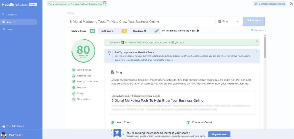Click the circular 80 headline score gauge
Viewport: 294px width, 139px height.
pos(83,51)
